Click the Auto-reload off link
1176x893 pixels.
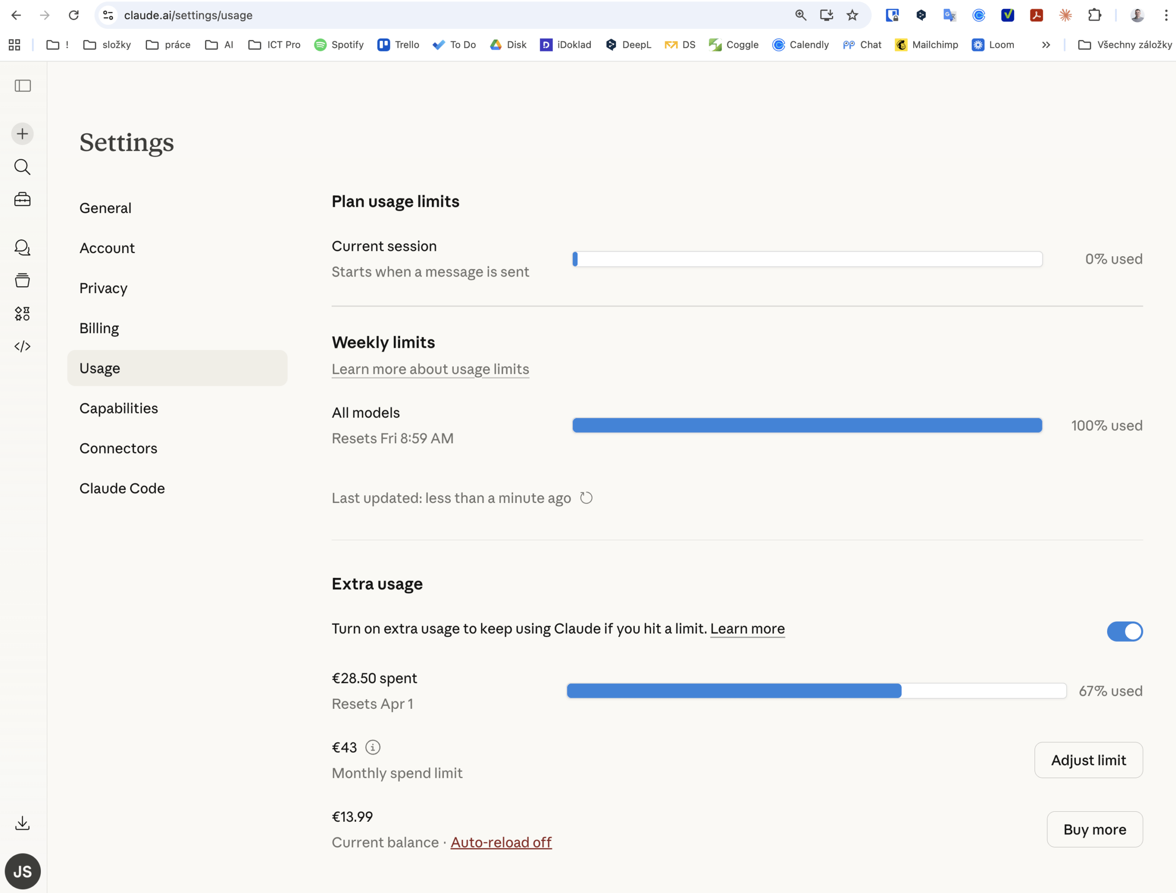[x=501, y=842]
